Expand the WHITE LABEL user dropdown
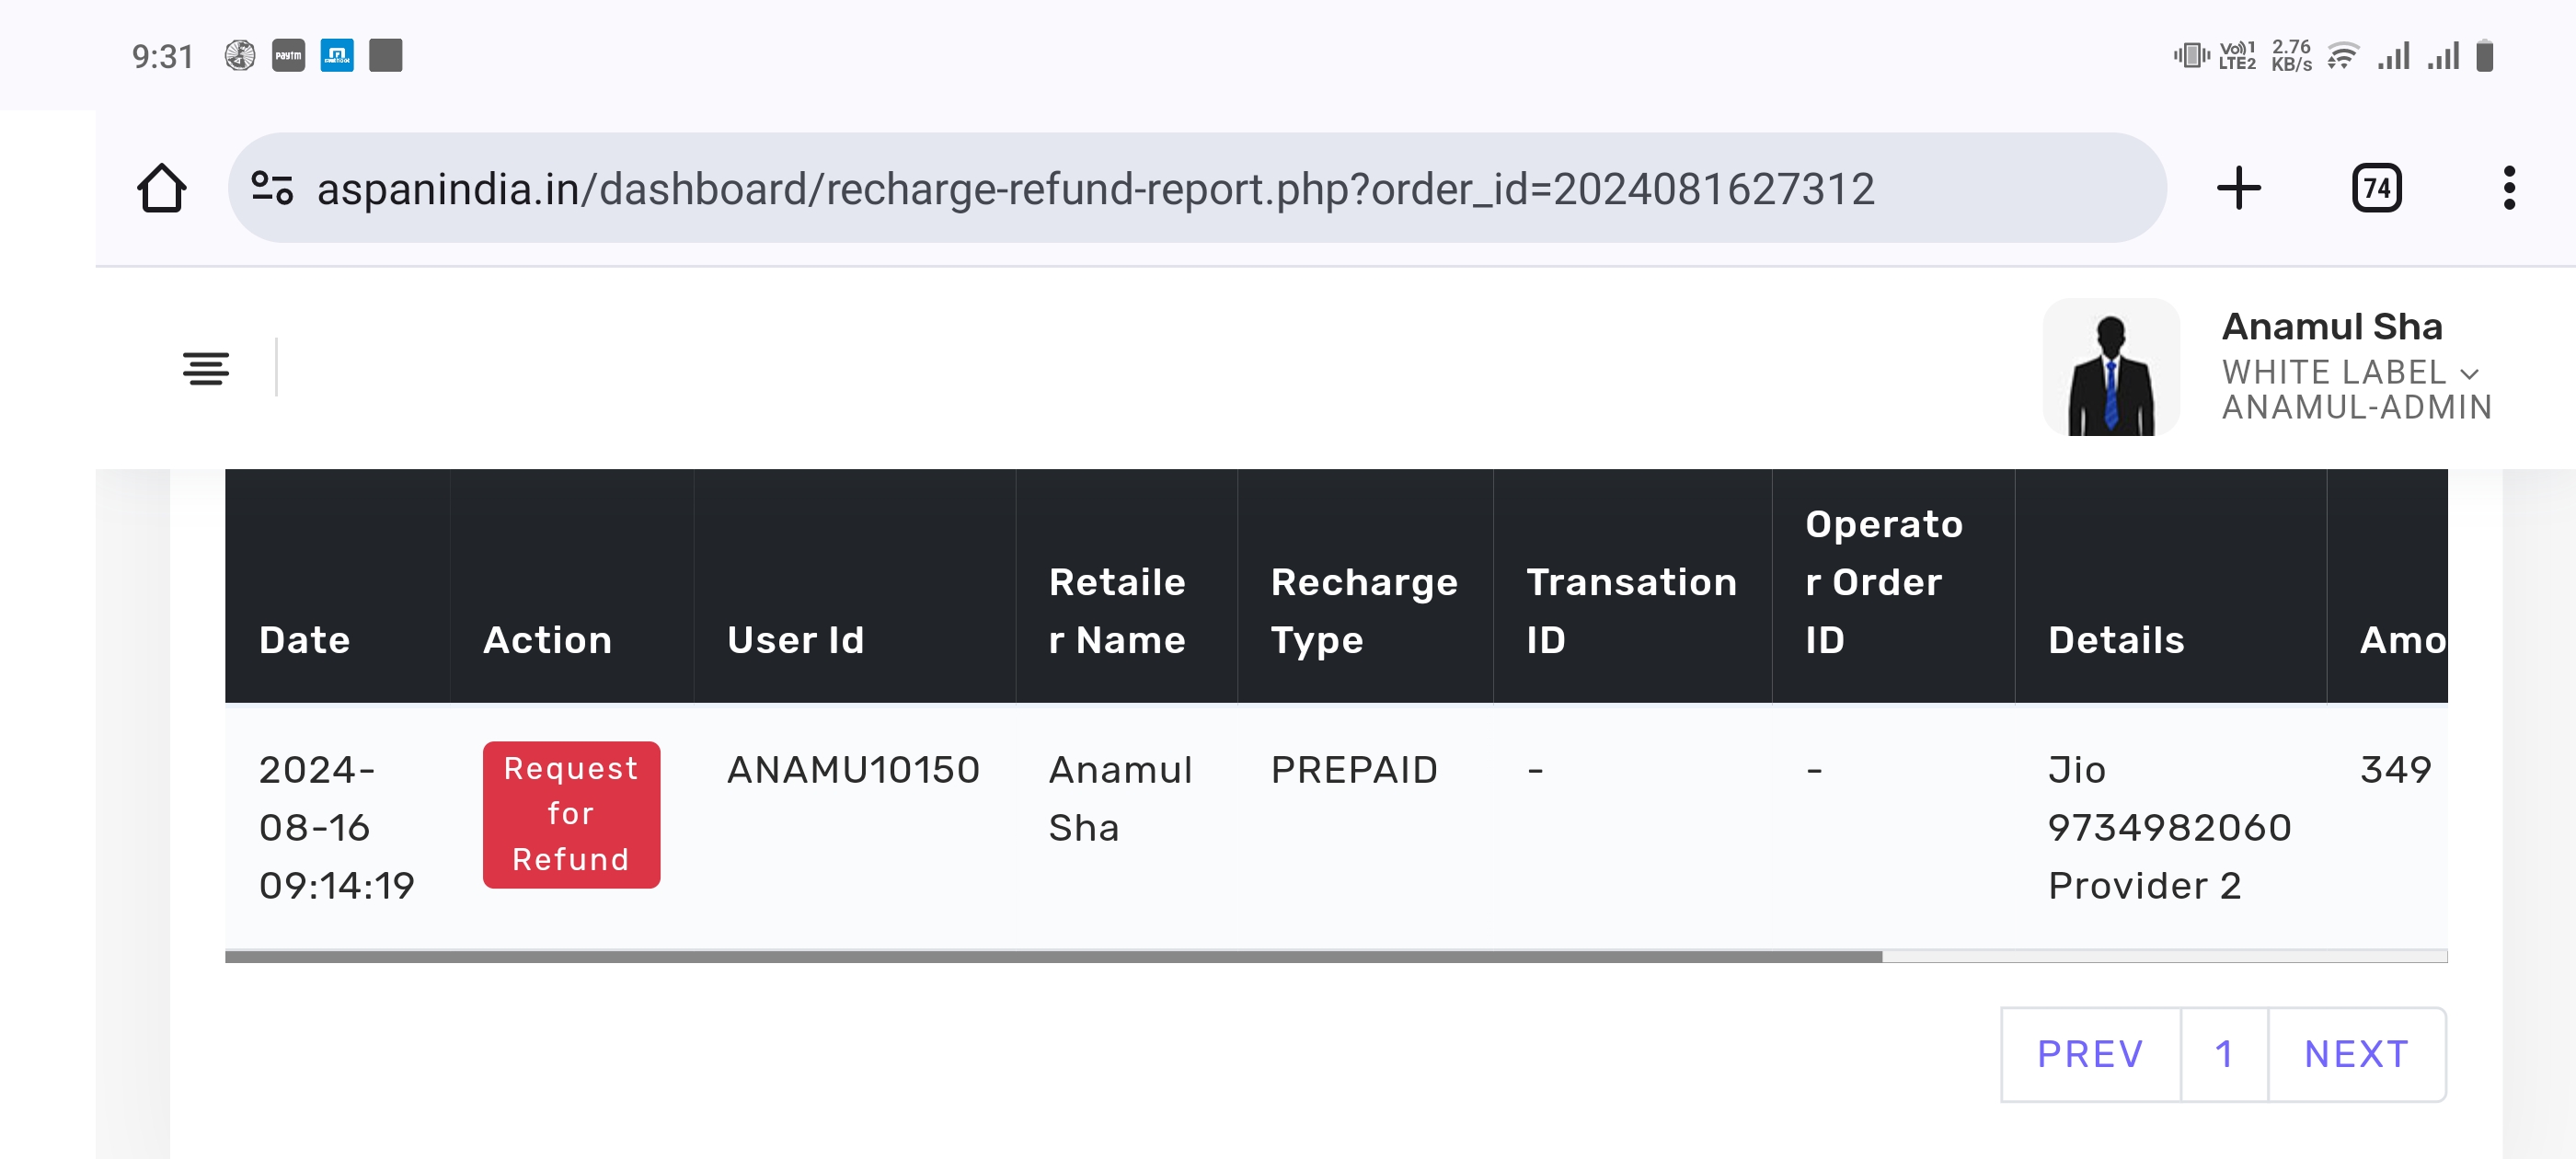The image size is (2576, 1159). pos(2469,374)
